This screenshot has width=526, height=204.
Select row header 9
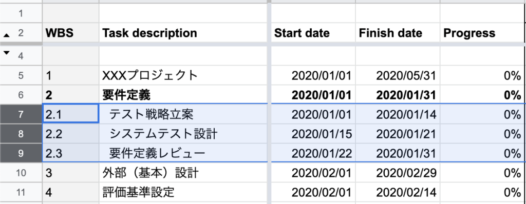[x=21, y=153]
